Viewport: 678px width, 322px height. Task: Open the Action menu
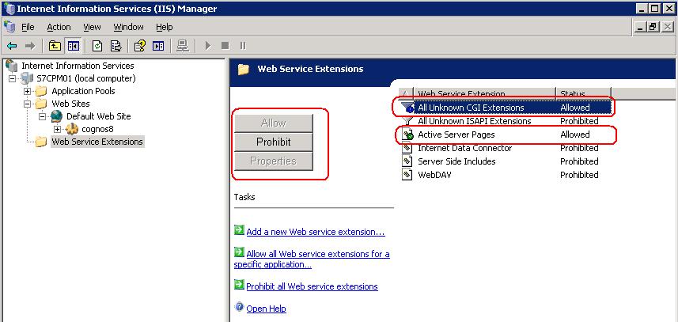(59, 27)
